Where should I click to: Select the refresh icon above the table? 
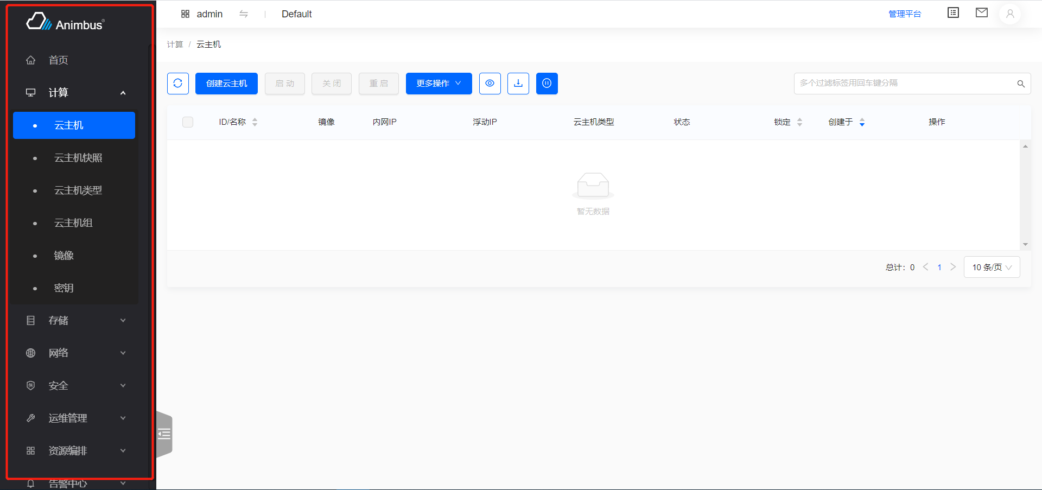coord(177,84)
